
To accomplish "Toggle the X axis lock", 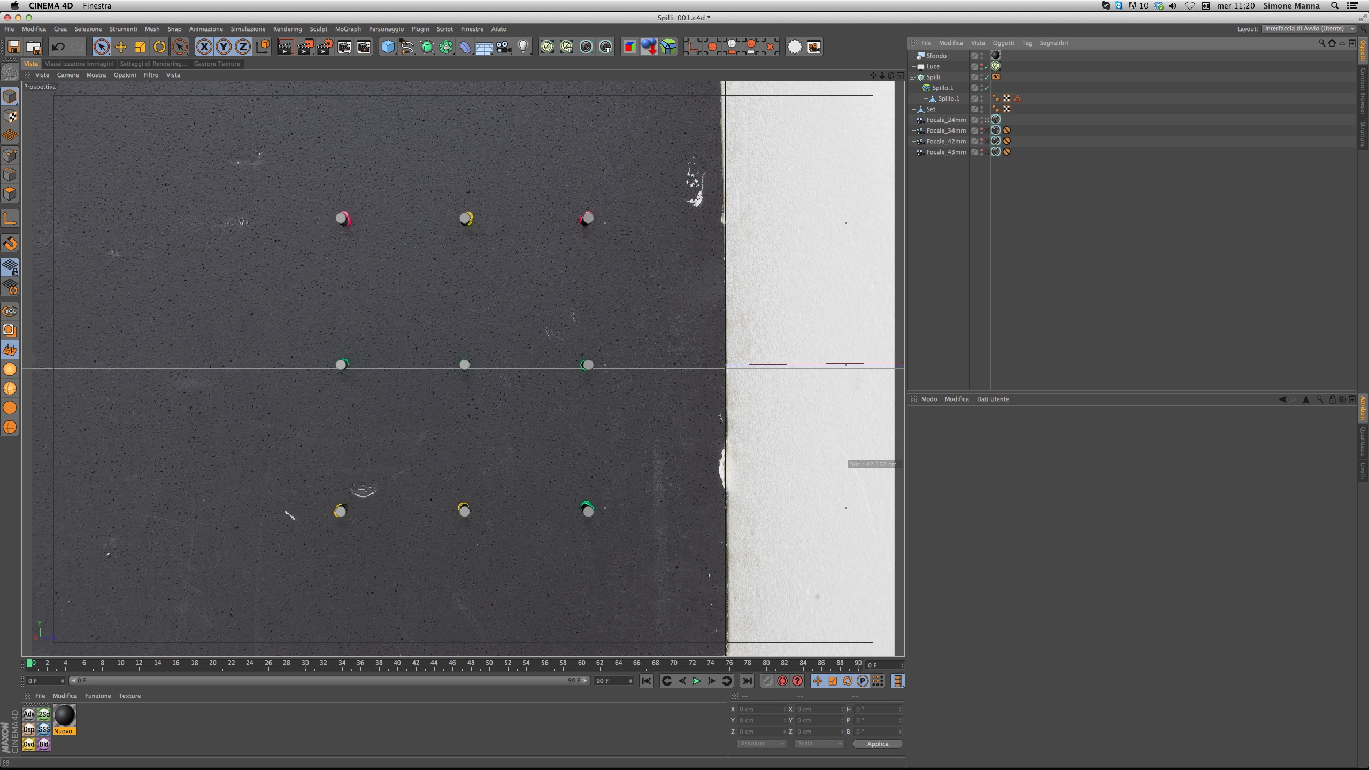I will (x=204, y=47).
